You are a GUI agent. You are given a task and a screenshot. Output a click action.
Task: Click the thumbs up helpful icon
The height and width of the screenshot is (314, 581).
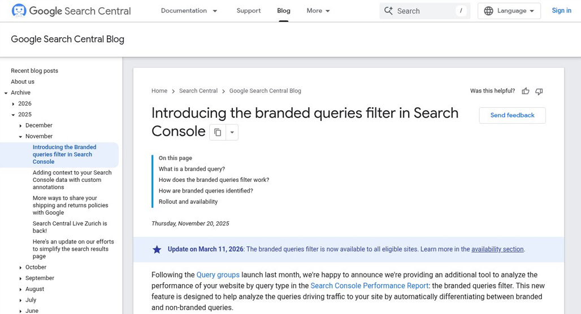pyautogui.click(x=526, y=91)
